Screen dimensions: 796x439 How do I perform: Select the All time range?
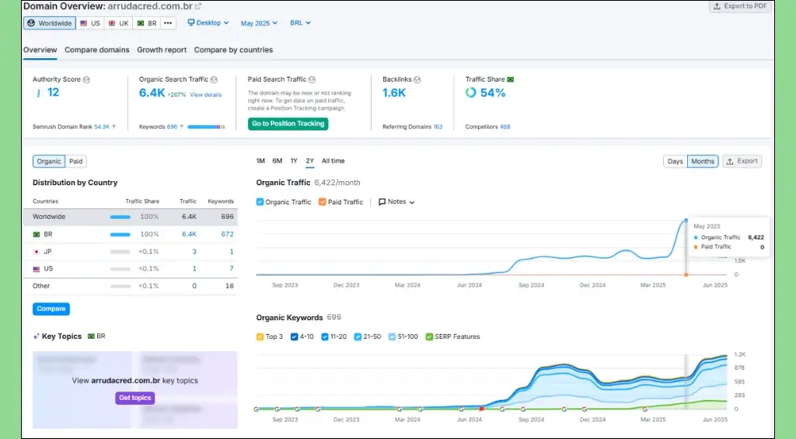[x=333, y=161]
